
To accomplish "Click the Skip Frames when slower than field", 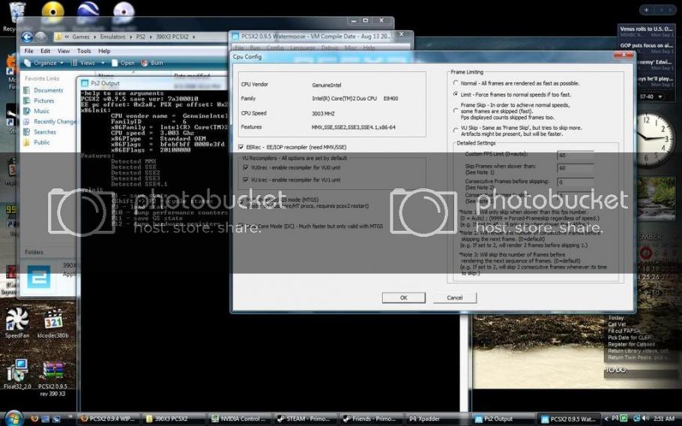I will [x=576, y=168].
